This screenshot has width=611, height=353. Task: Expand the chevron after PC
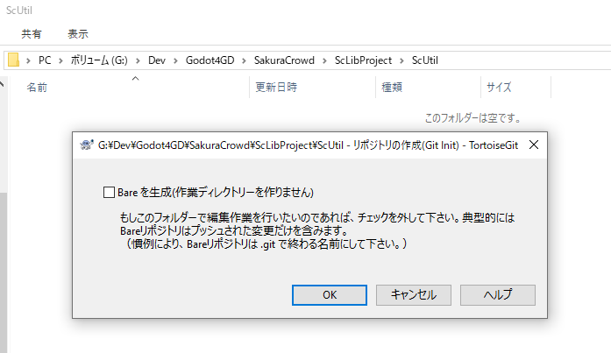[x=60, y=60]
